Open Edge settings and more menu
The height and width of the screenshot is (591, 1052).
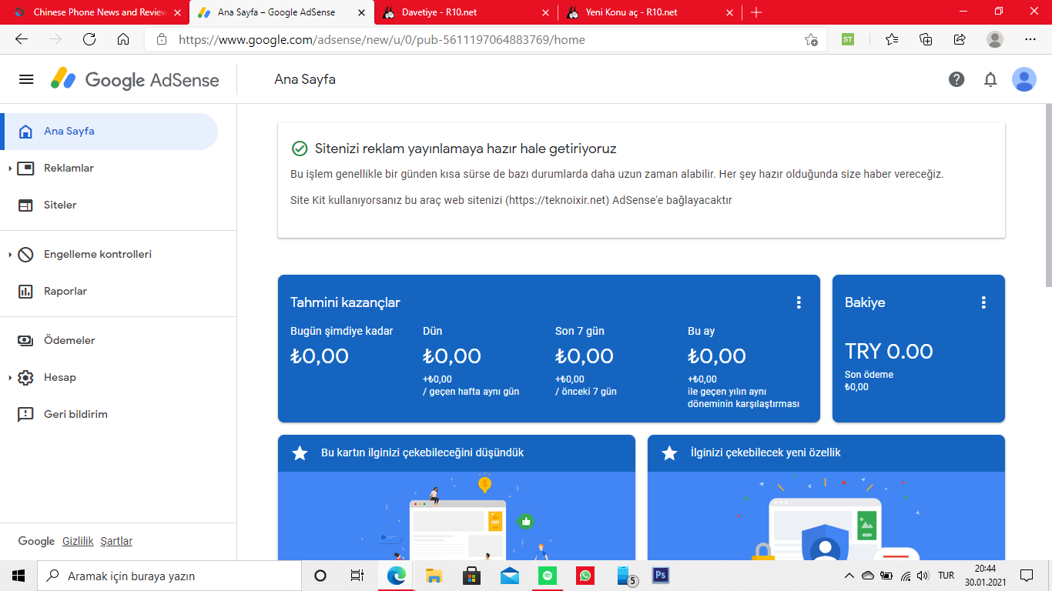(x=1030, y=39)
